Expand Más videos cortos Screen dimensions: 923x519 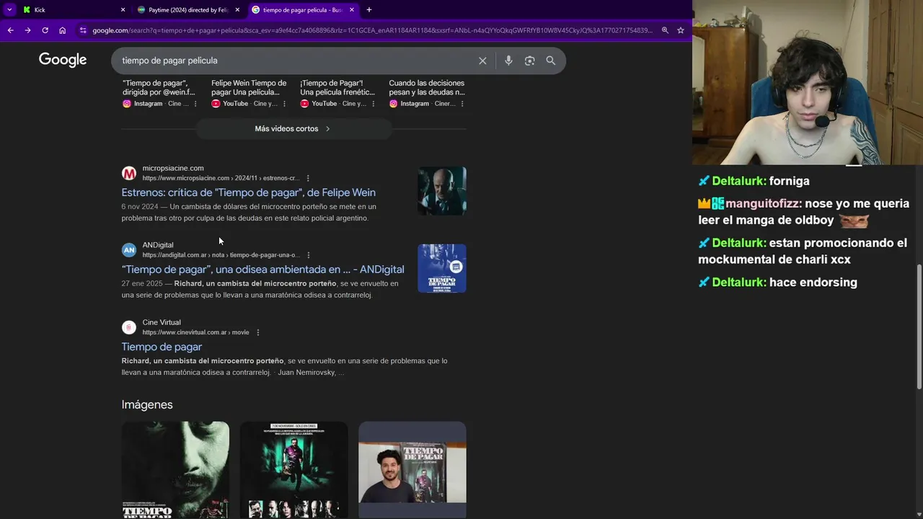(293, 128)
